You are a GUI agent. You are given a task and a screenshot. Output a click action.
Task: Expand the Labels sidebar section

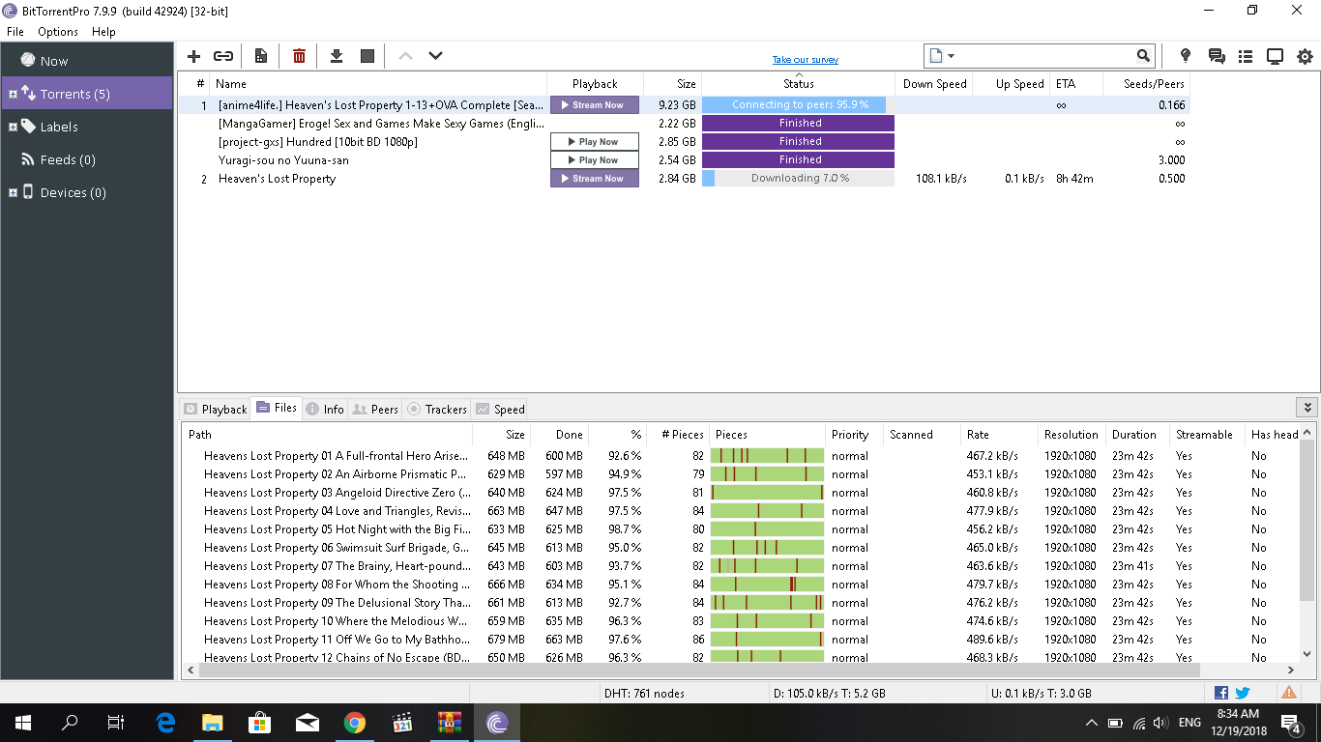[13, 128]
